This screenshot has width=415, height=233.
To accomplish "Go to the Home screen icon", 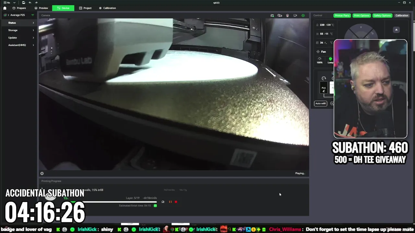I will (5, 8).
